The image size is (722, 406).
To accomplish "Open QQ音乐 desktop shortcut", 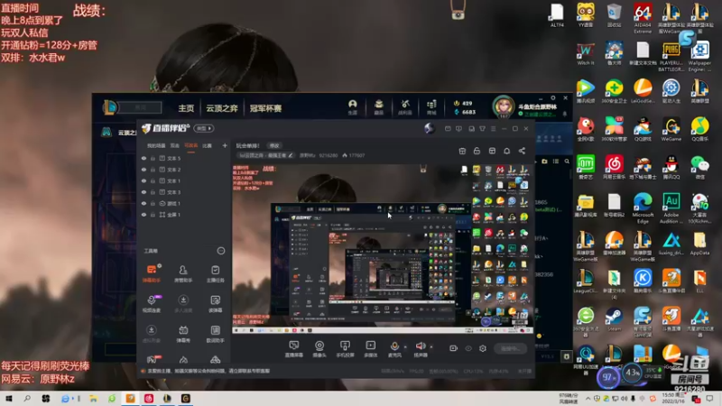I will tap(700, 129).
